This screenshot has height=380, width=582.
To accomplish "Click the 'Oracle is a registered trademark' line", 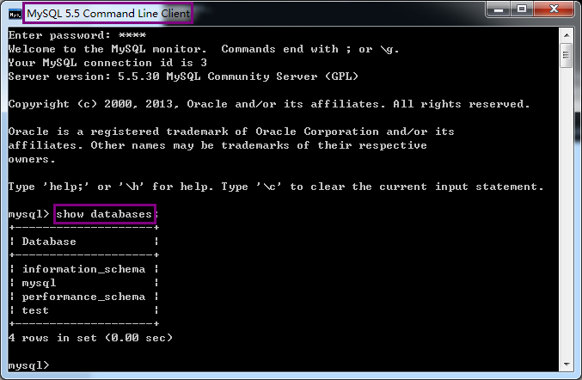I will [x=231, y=132].
